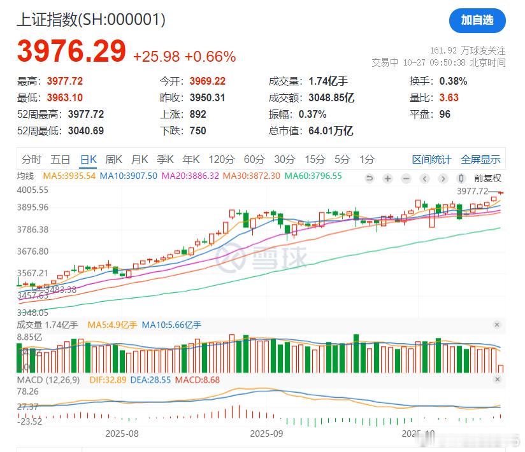Click the 161.92 万球友关注 follower count
This screenshot has height=452, width=525.
[468, 50]
